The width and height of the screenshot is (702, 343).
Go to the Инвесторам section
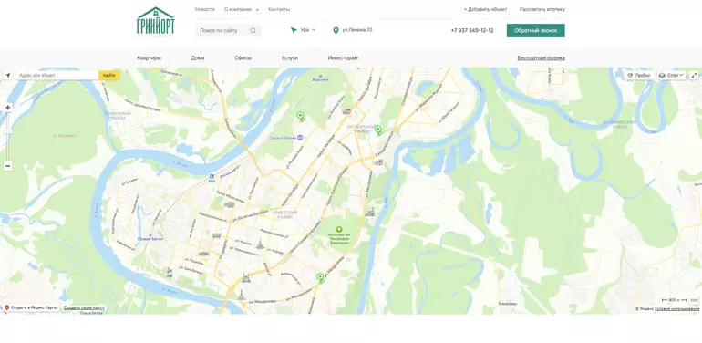(343, 58)
